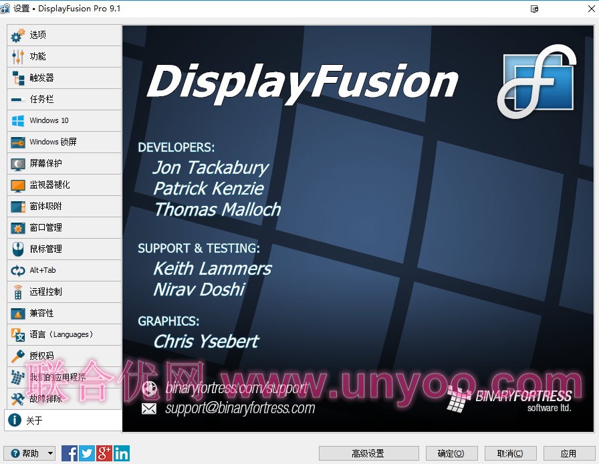Expand the 帮助 dropdown arrow

[x=50, y=453]
